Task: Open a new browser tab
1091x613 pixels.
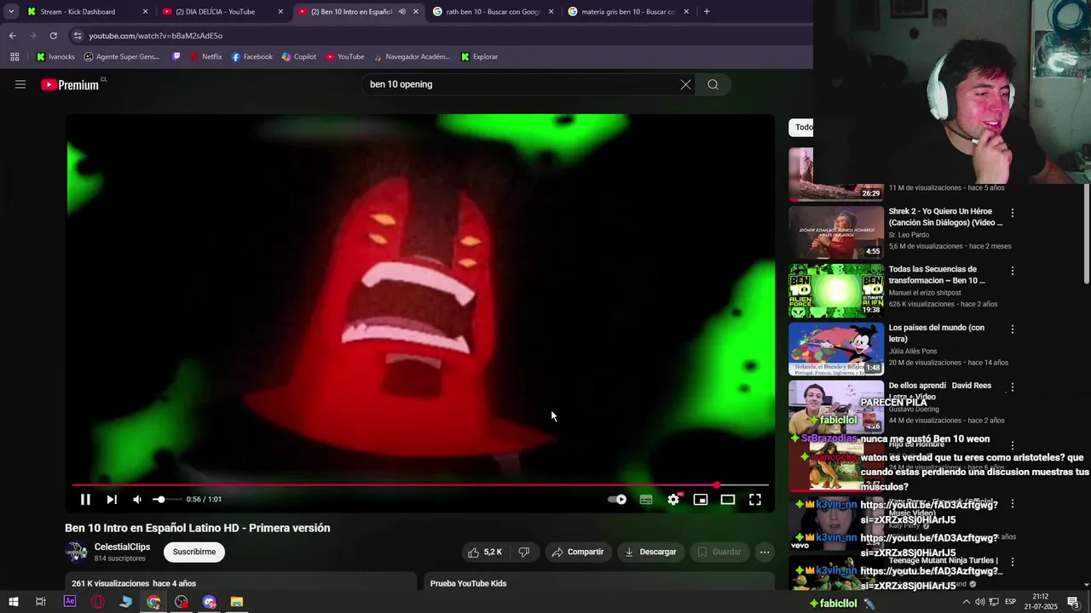Action: pyautogui.click(x=707, y=12)
